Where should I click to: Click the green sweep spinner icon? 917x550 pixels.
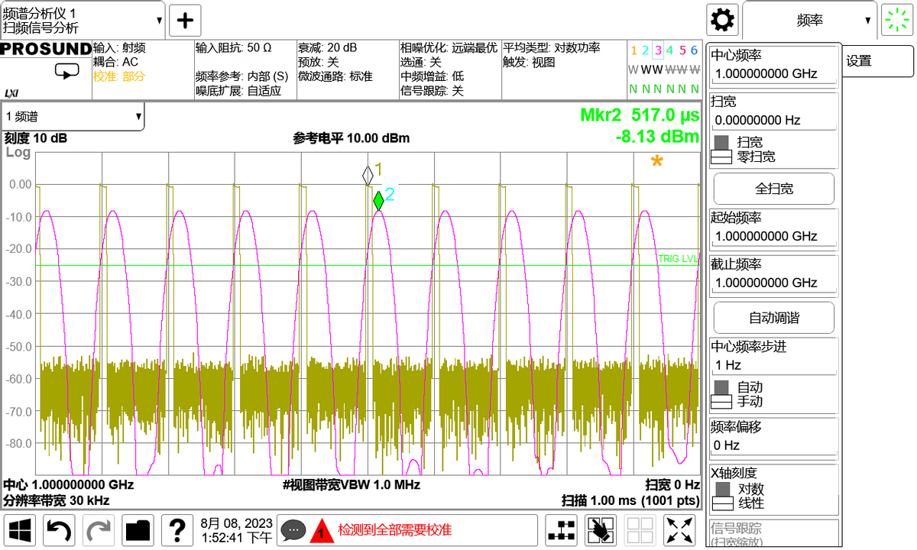click(898, 20)
